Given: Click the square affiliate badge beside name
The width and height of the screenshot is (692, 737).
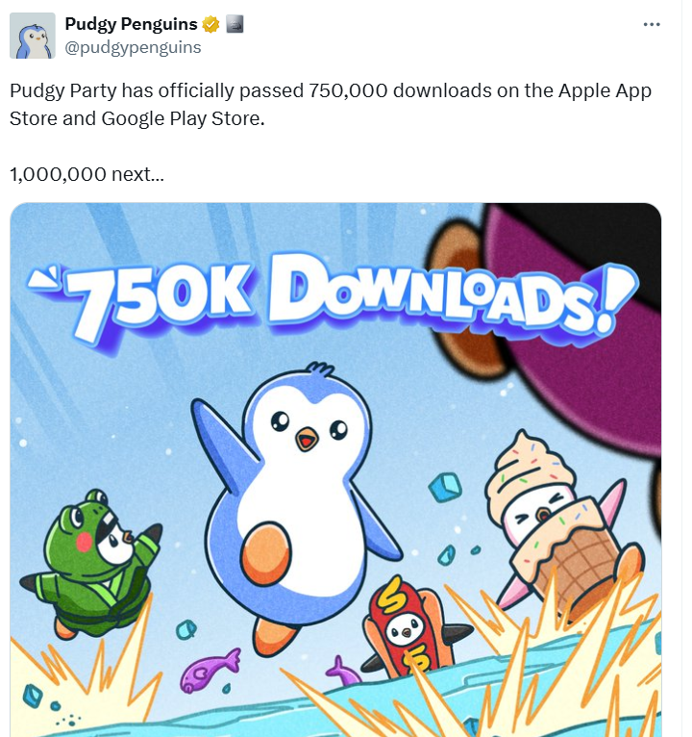Looking at the screenshot, I should (235, 24).
